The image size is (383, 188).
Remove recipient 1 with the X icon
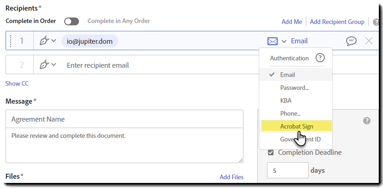tap(369, 41)
